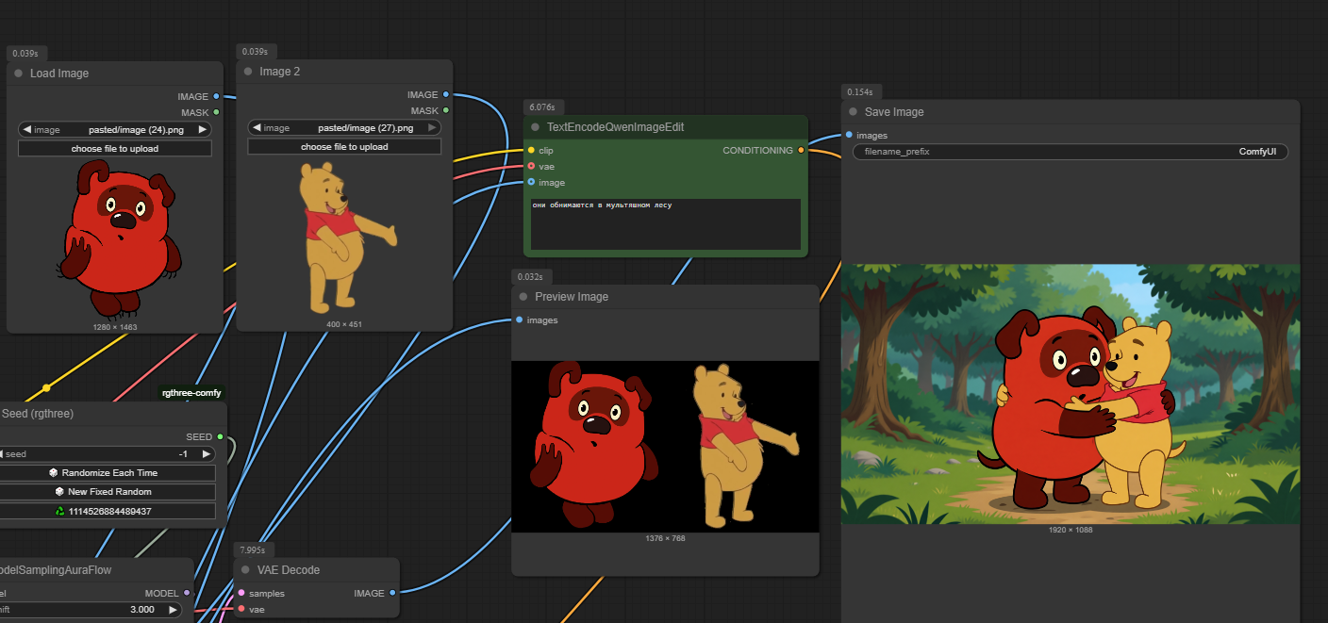Click New Fixed Random button
Screen dimensions: 1328x623
(107, 492)
